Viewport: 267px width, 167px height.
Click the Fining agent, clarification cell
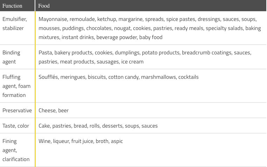[17, 150]
